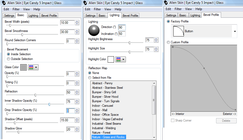Increase Highlight Brightness stepper up arrow
243x140 pixels.
pyautogui.click(x=156, y=39)
